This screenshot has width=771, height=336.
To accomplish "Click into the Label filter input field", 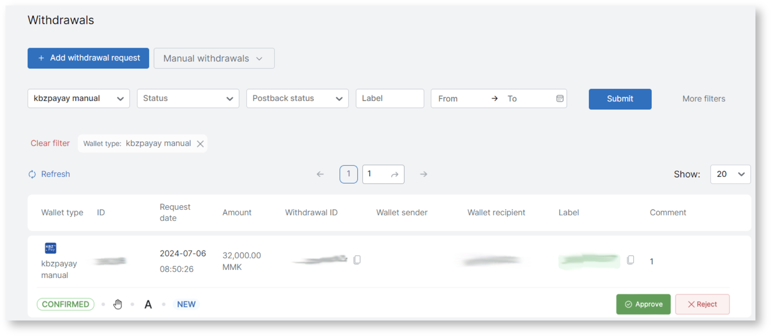I will [390, 99].
